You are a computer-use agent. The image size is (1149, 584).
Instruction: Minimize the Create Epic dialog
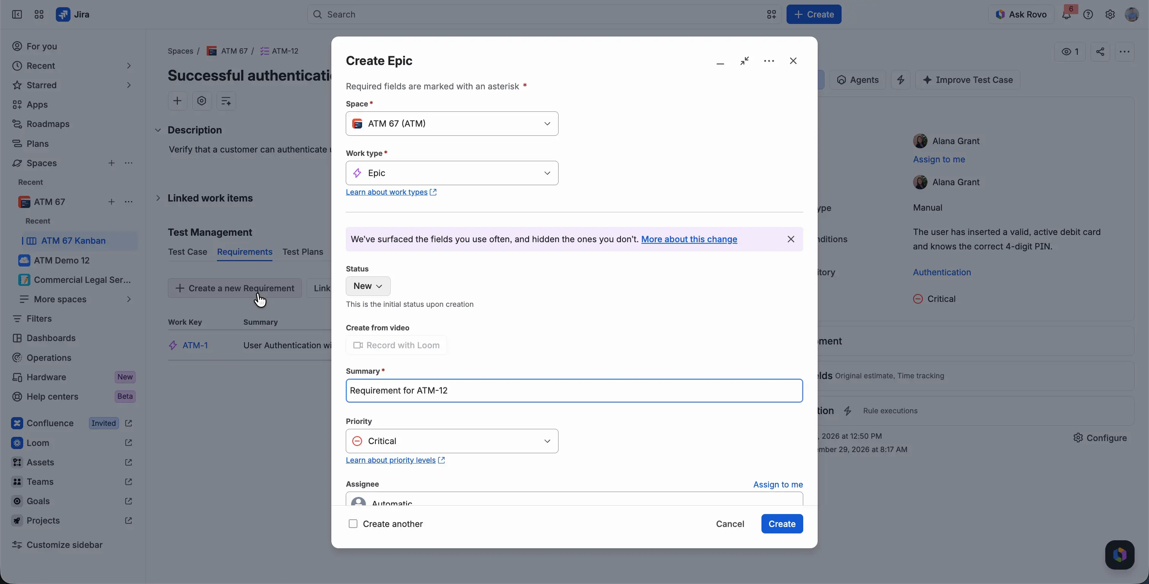coord(720,61)
